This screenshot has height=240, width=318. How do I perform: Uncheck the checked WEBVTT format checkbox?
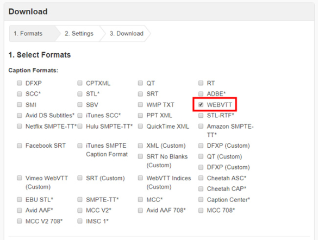click(x=201, y=104)
